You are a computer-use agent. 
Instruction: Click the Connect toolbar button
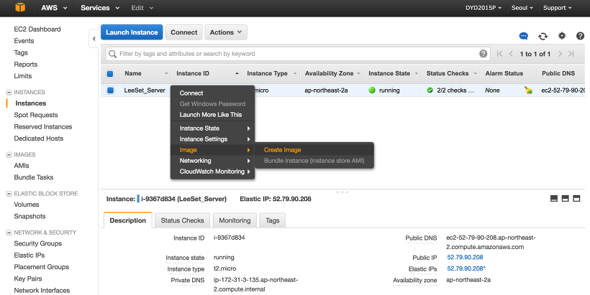point(184,32)
